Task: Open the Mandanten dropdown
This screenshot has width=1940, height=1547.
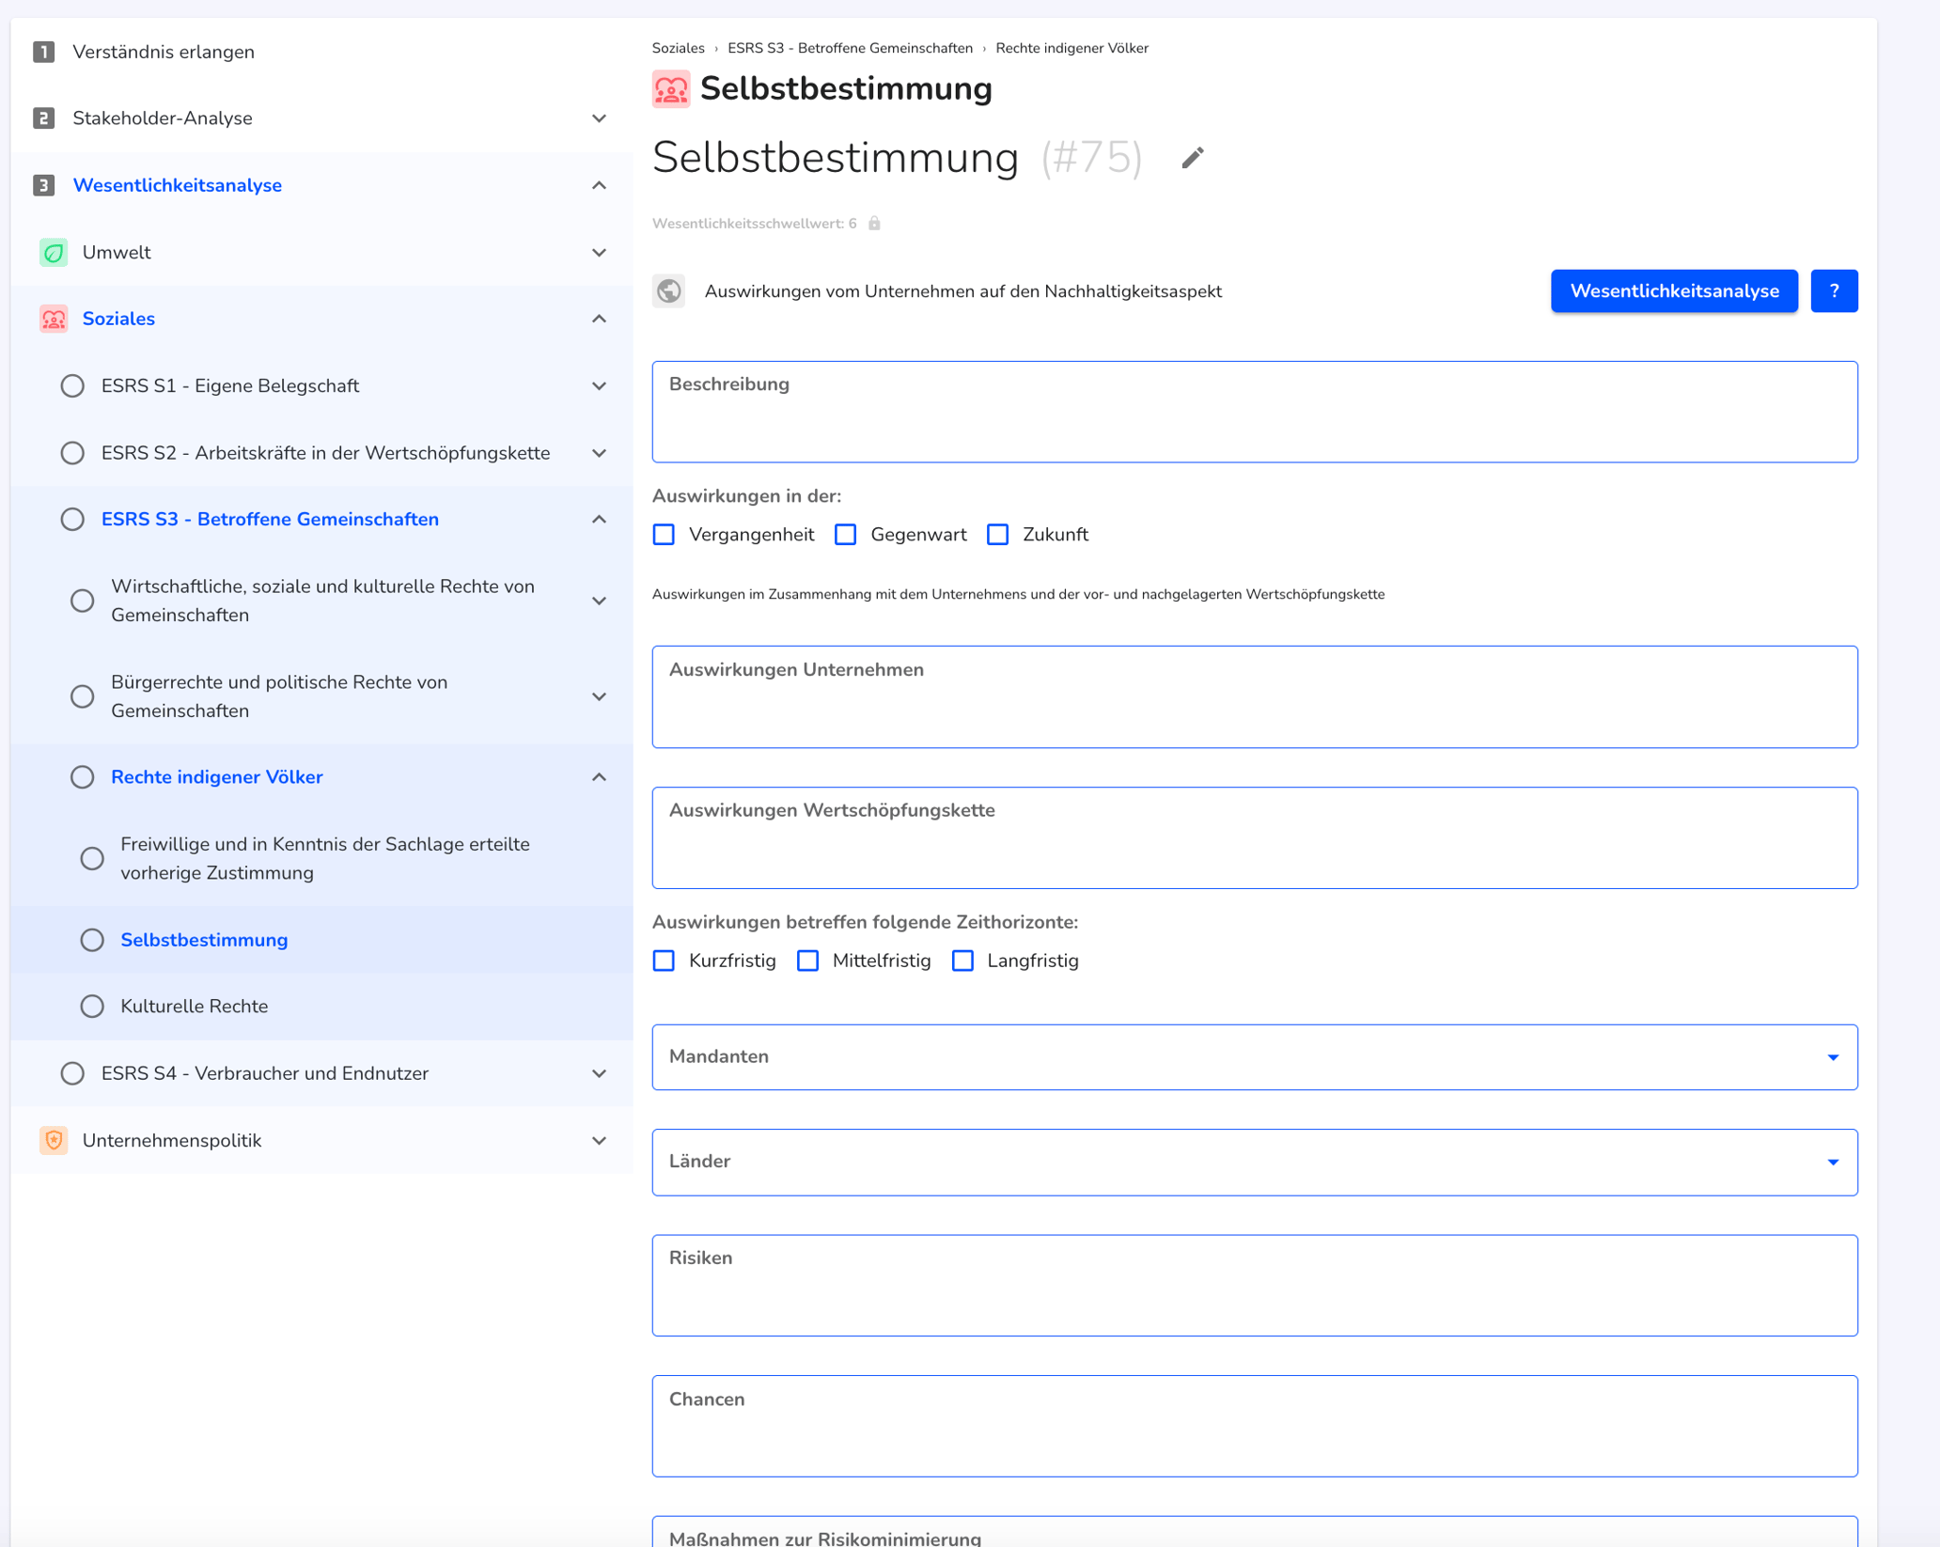Action: tap(1255, 1057)
